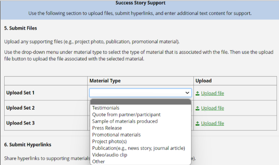279x165 pixels.
Task: Choose Promotional materials from the dropdown list
Action: [x=116, y=135]
